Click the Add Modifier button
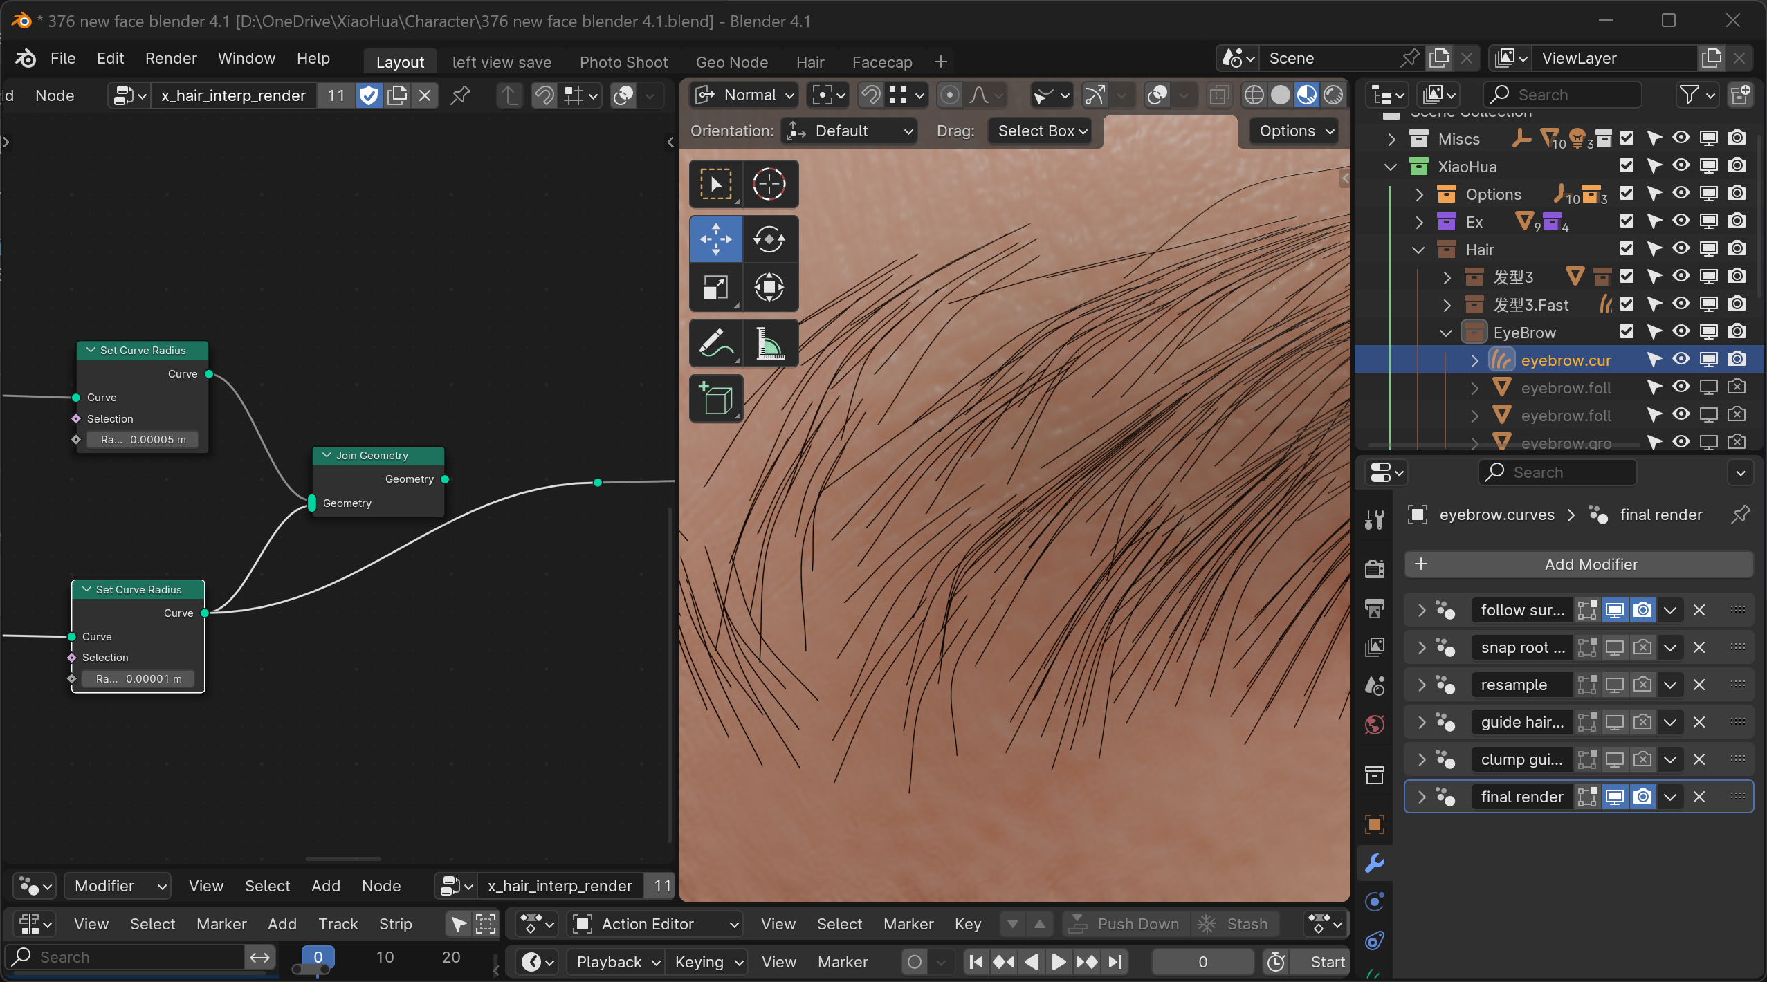 (x=1579, y=564)
